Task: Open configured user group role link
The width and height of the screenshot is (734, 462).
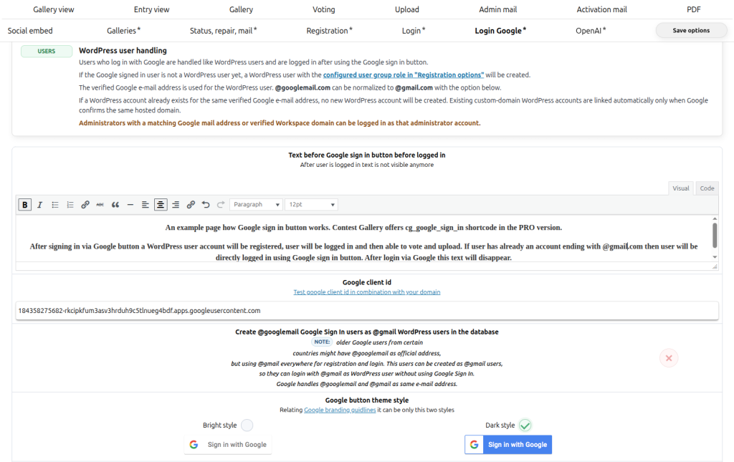Action: 404,74
